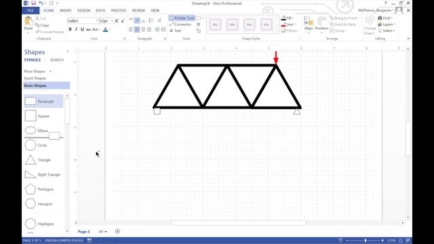The image size is (434, 244).
Task: Switch to the DATA ribbon tab
Action: (100, 11)
